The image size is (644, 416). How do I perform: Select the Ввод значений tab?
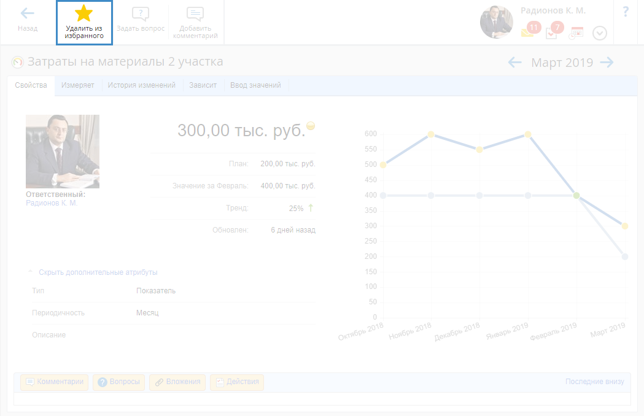[255, 85]
